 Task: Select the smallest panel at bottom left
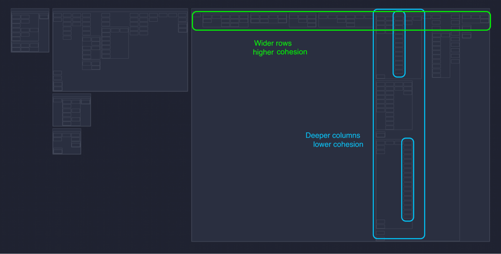[x=67, y=141]
